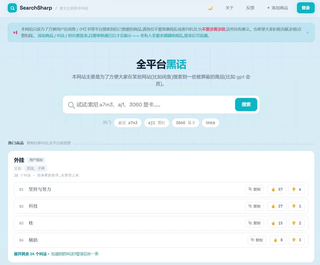Click the SearchSharp magnifier logo icon

click(12, 8)
